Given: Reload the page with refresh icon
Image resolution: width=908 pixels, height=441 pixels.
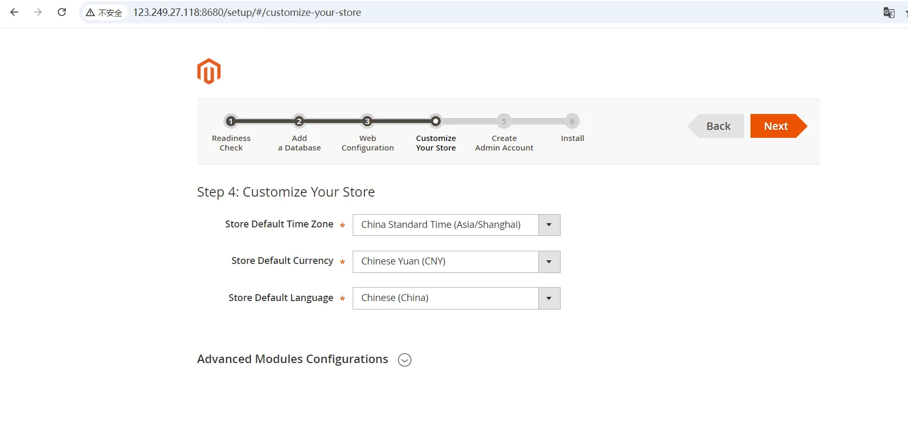Looking at the screenshot, I should (x=62, y=12).
